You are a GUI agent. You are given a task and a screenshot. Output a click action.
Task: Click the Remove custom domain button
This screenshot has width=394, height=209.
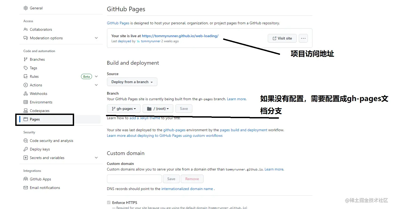192,179
